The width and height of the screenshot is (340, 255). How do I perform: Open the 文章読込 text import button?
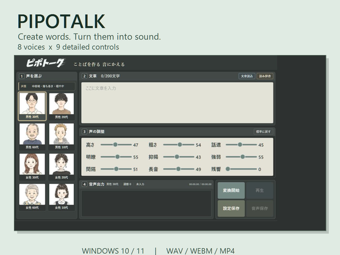point(247,76)
